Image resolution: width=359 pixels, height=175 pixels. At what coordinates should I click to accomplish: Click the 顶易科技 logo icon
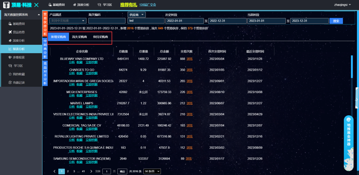pyautogui.click(x=6, y=5)
